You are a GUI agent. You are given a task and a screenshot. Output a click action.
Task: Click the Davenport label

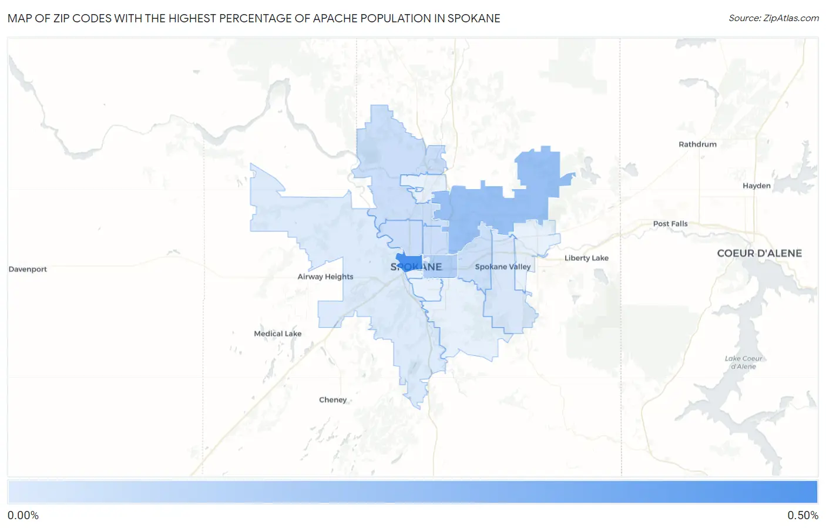[28, 269]
